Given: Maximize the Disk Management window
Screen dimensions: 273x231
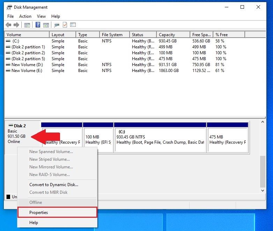Looking at the screenshot, I should pyautogui.click(x=242, y=7).
